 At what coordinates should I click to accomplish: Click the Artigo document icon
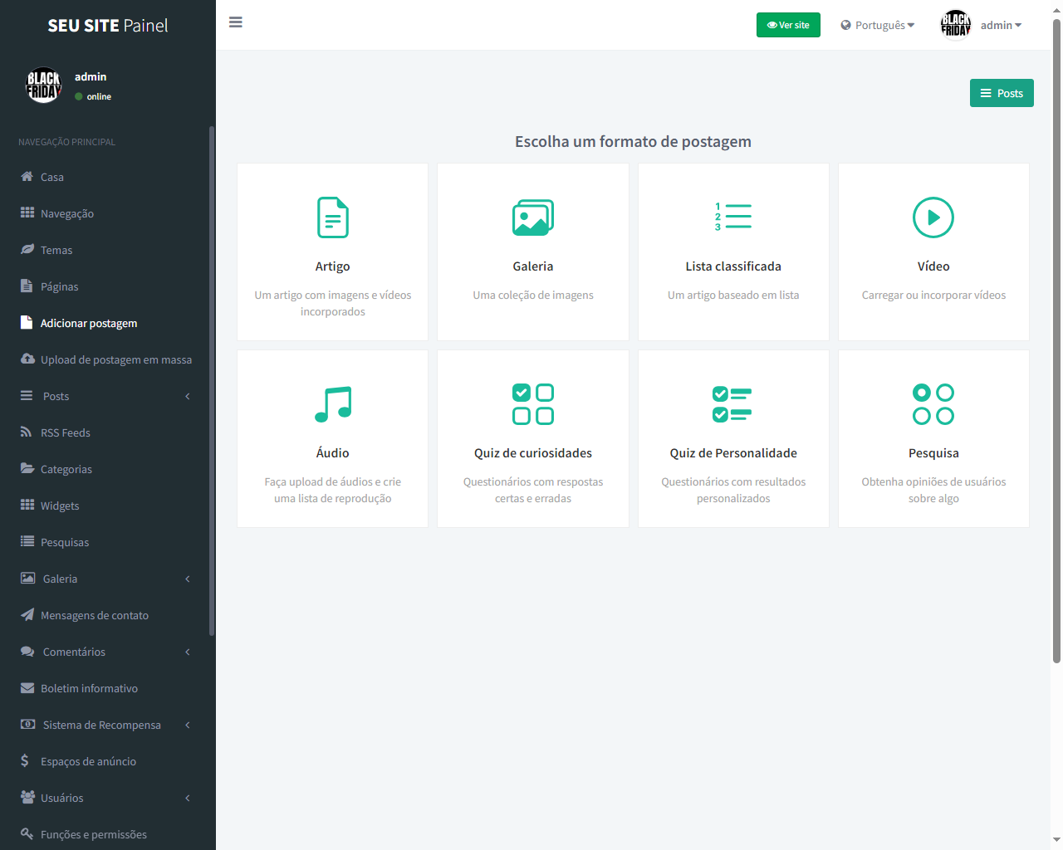pyautogui.click(x=332, y=217)
